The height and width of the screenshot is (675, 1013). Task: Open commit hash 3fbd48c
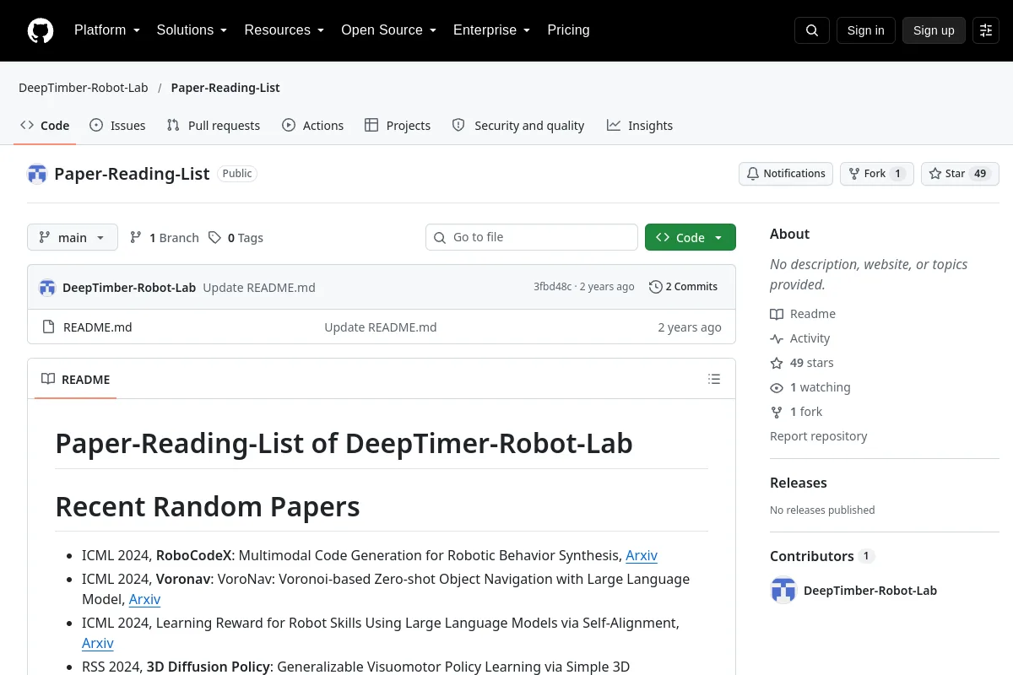pos(552,287)
